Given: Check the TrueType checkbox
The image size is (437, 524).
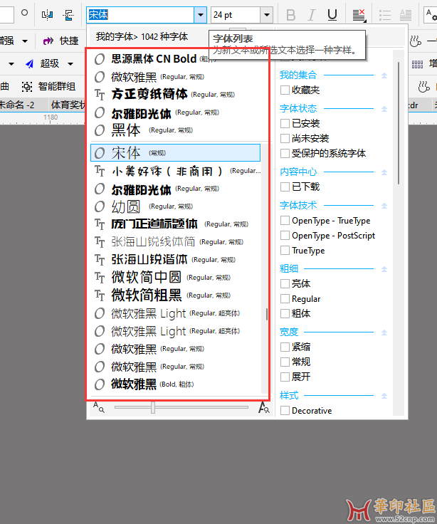Looking at the screenshot, I should tap(285, 251).
